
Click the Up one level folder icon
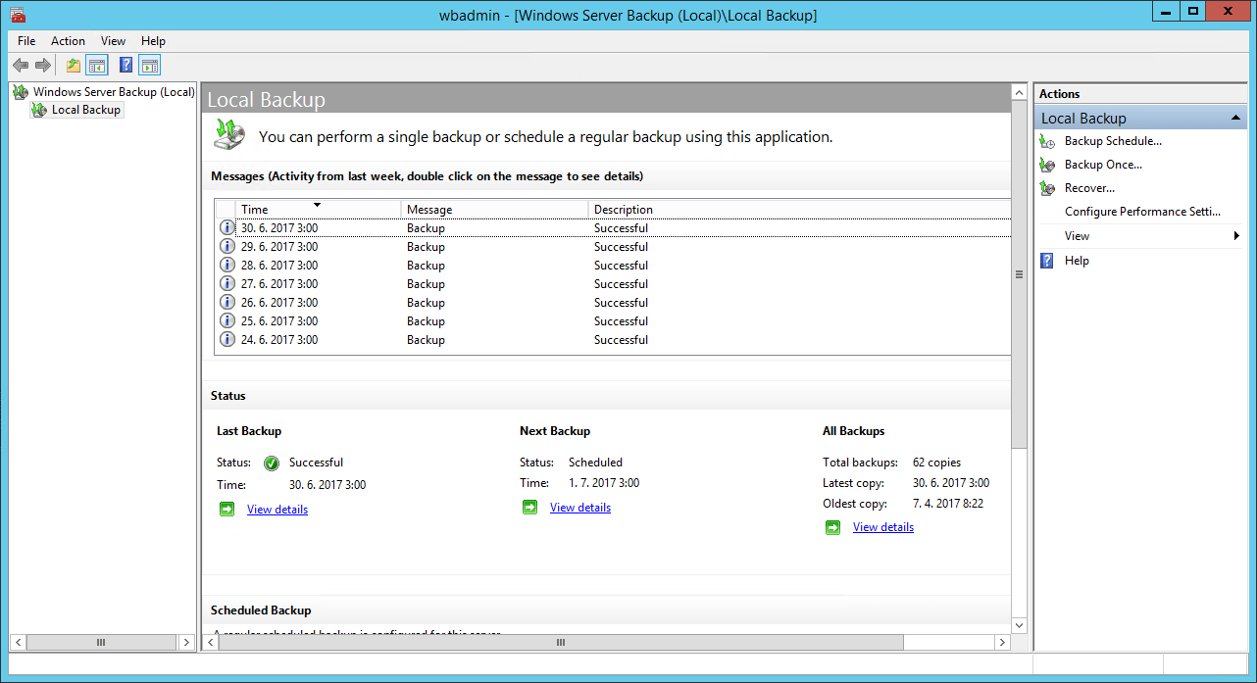pos(74,66)
